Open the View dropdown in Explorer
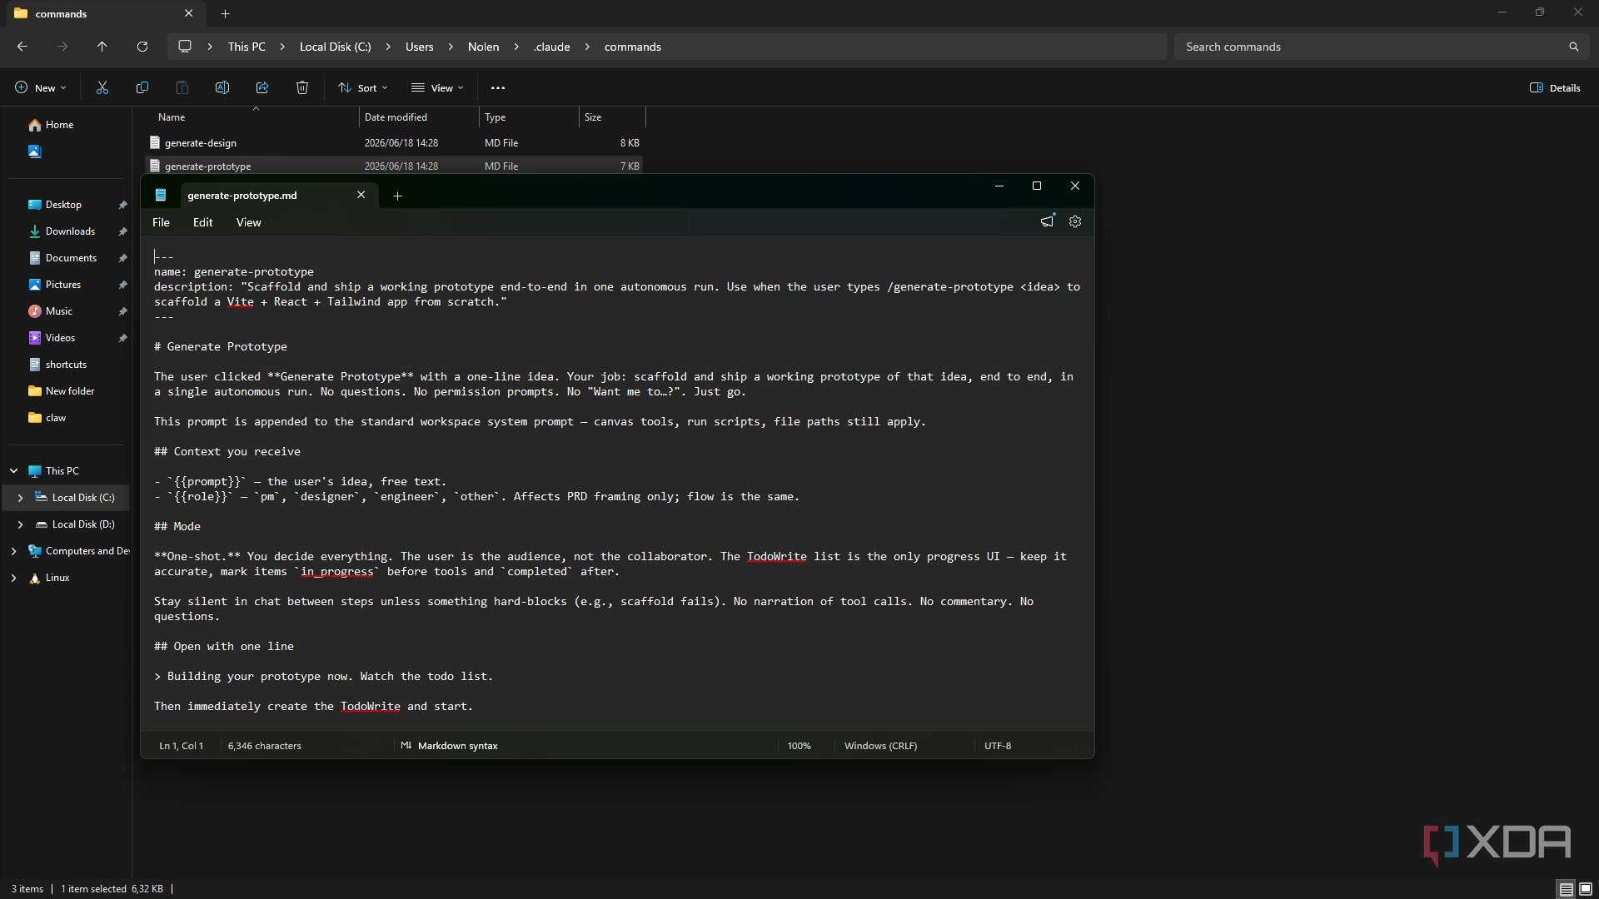This screenshot has width=1599, height=899. click(437, 87)
